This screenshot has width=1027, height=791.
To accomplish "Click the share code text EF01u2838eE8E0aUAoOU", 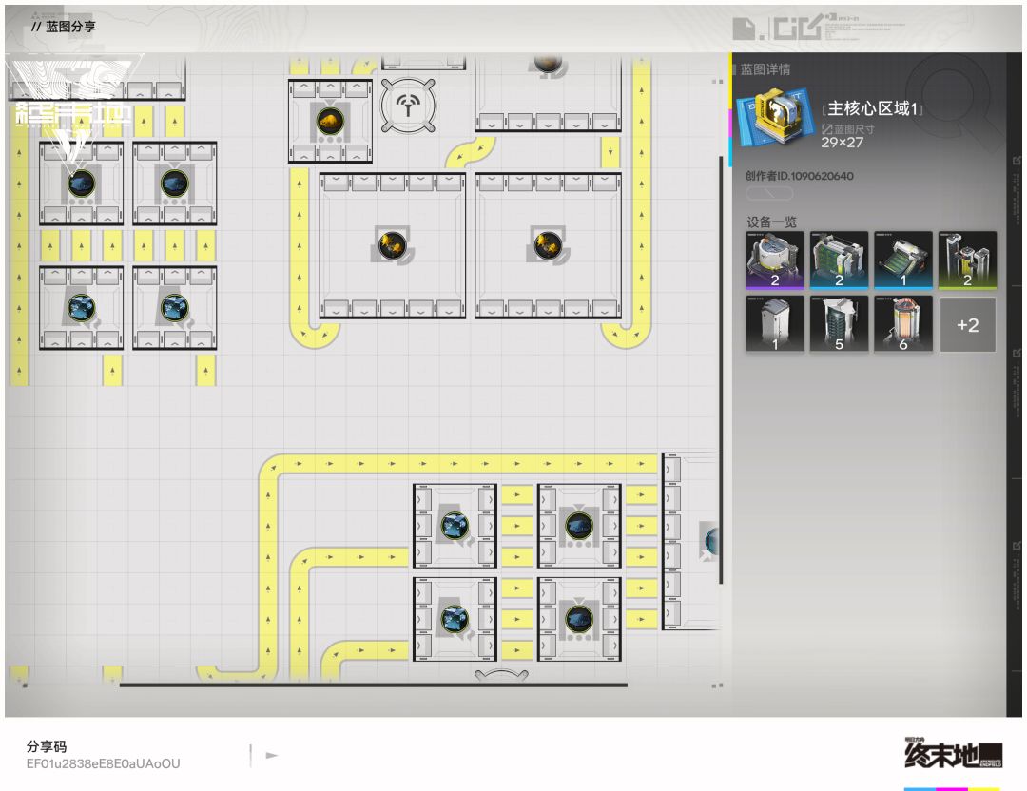I will pyautogui.click(x=103, y=763).
